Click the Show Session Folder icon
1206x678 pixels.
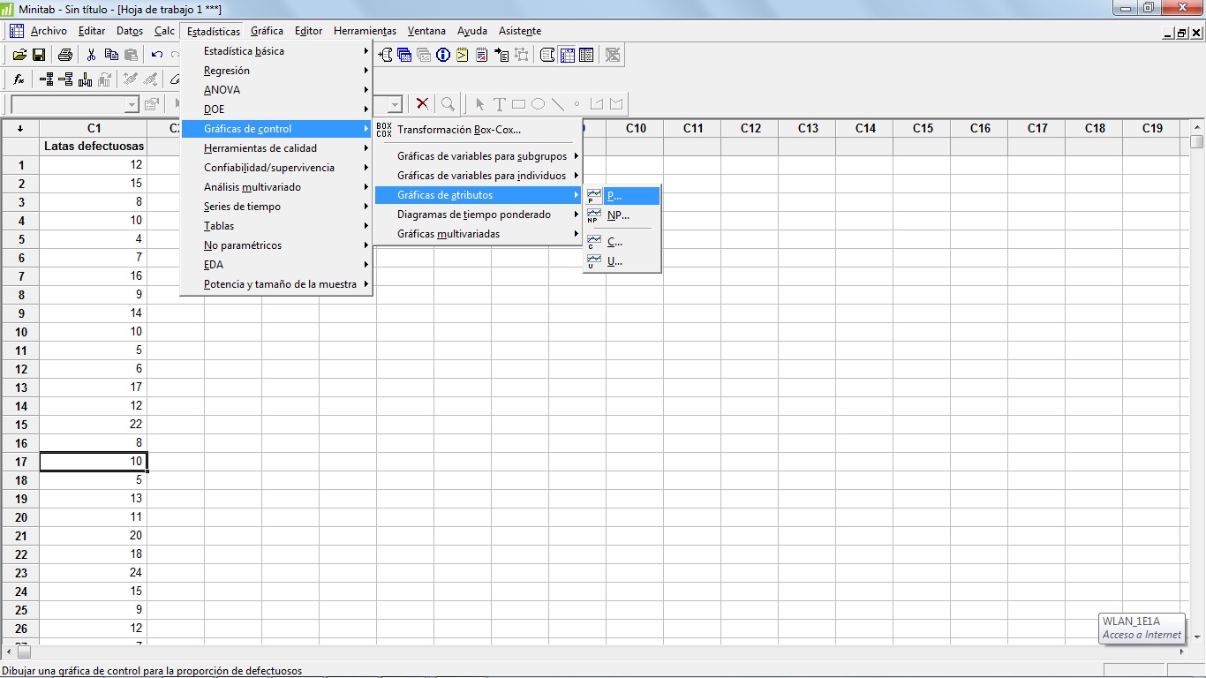385,55
